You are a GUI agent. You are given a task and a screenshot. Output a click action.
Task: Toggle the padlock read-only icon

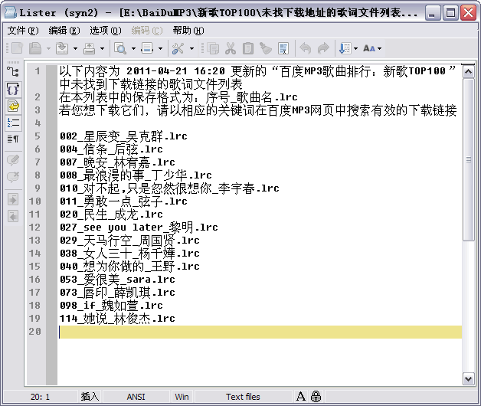coord(316,397)
